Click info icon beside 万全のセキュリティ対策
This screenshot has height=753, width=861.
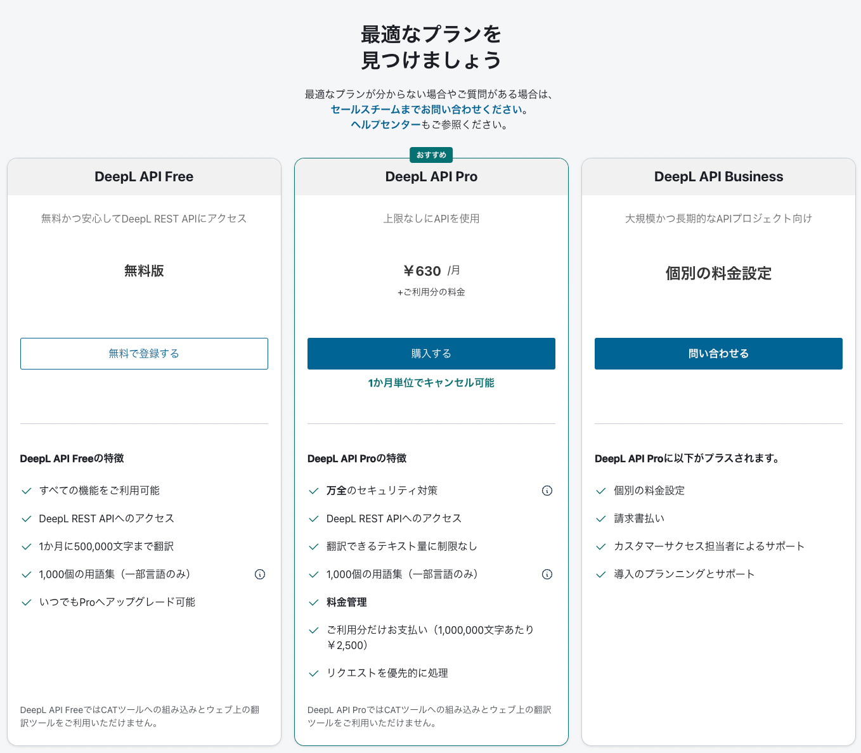547,491
